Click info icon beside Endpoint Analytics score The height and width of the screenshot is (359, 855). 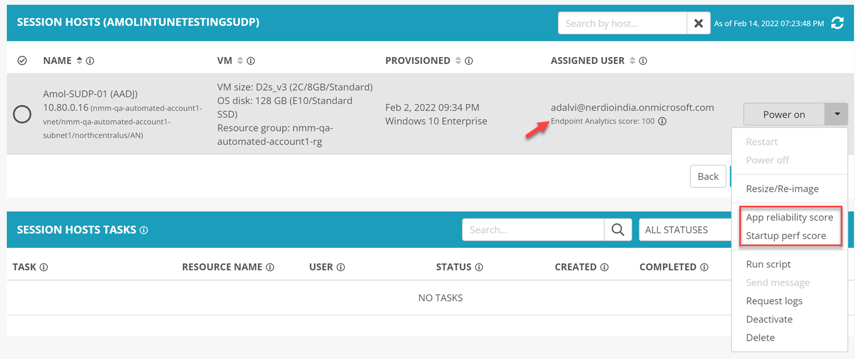tap(662, 121)
